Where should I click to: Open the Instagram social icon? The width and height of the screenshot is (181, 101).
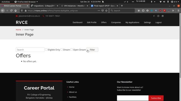click(158, 16)
